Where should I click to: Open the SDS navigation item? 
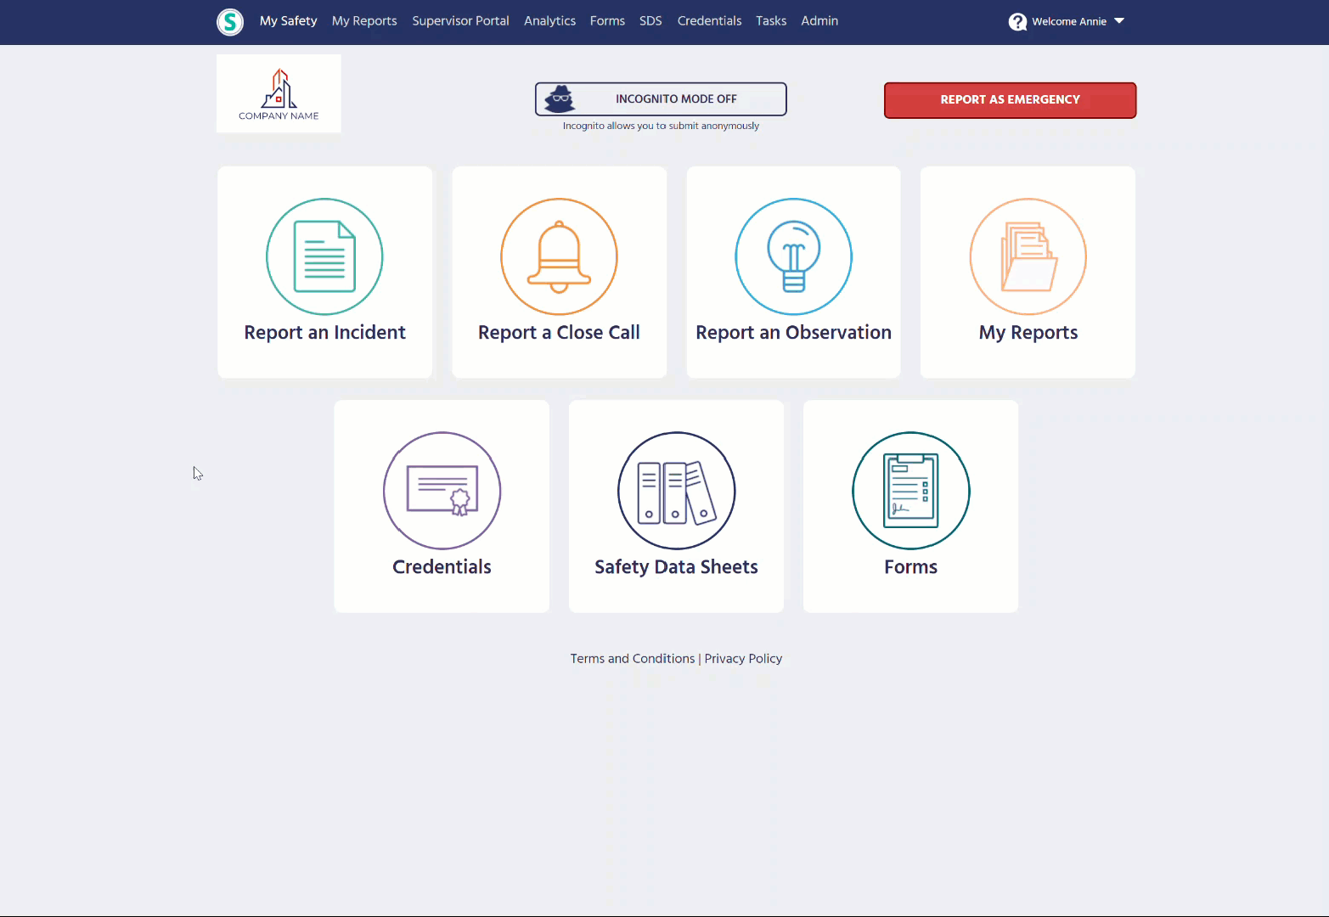(x=650, y=20)
